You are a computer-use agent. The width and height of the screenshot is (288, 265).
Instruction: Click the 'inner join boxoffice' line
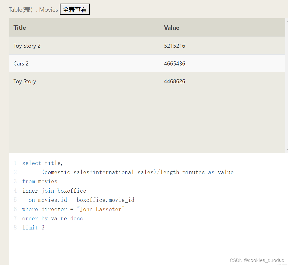click(54, 191)
